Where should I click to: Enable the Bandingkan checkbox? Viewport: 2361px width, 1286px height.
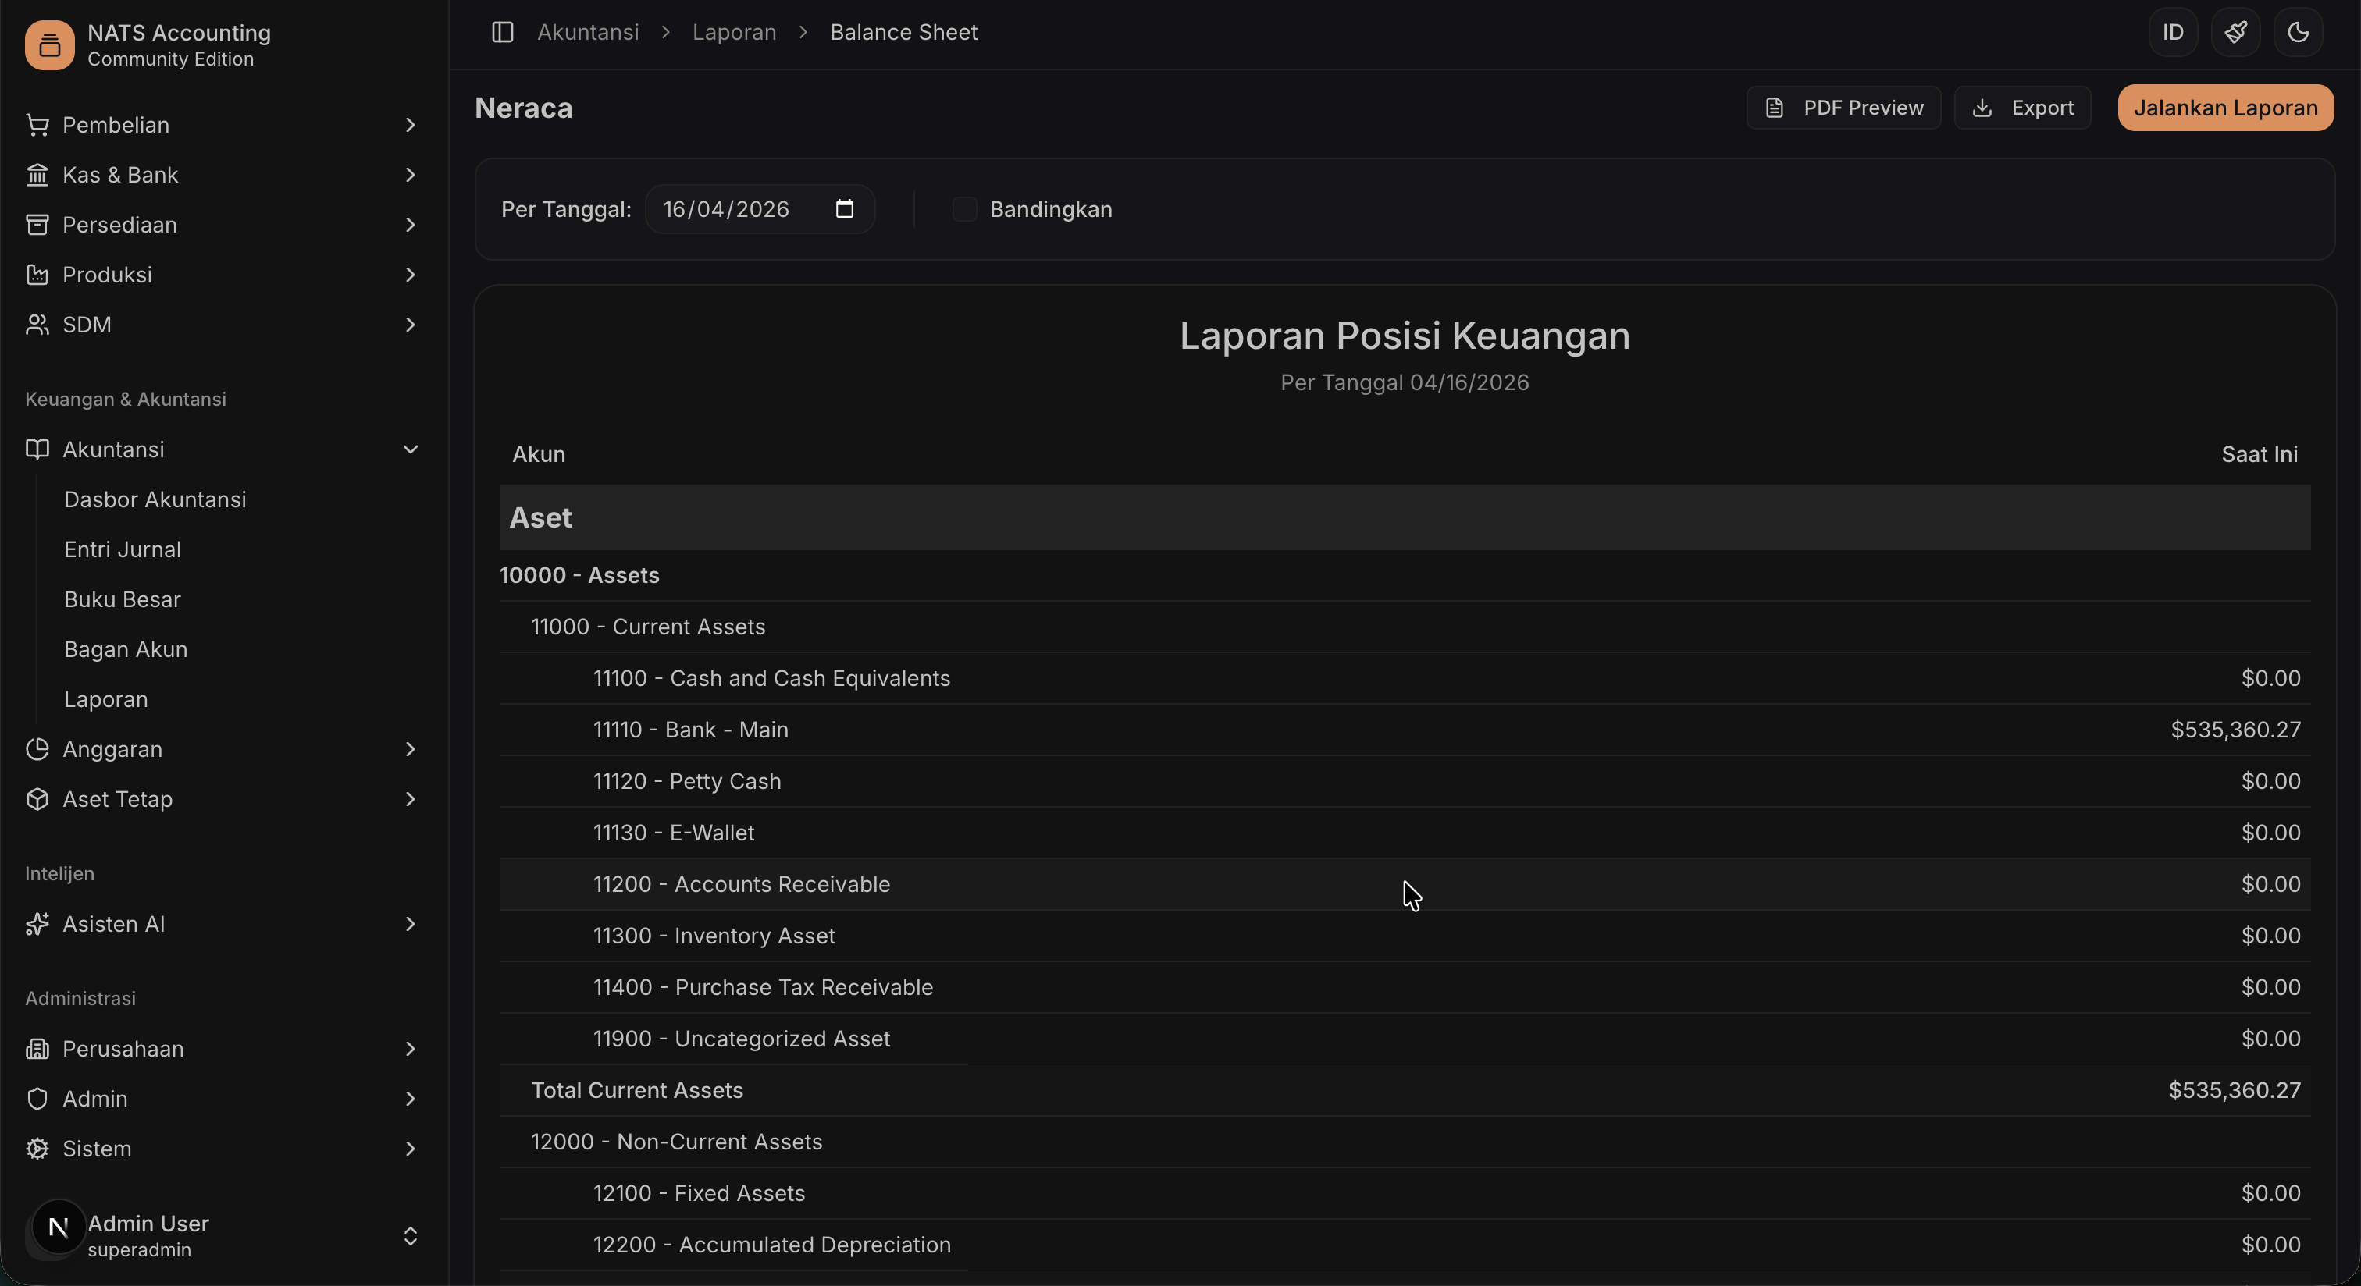click(x=964, y=209)
